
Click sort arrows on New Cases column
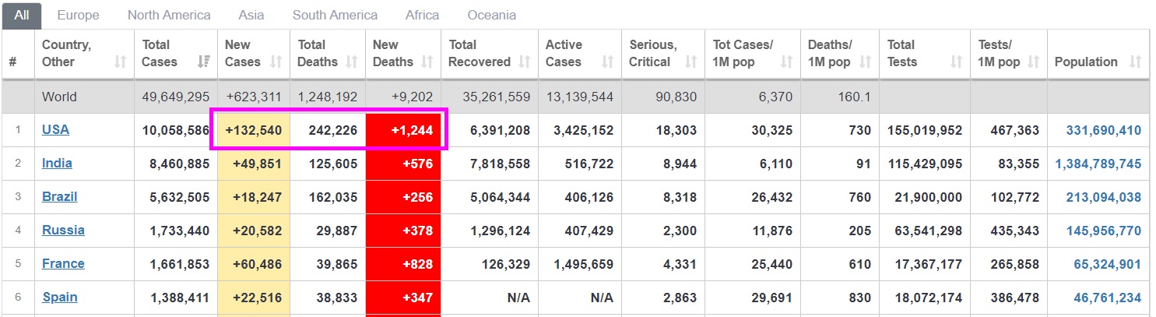(276, 62)
